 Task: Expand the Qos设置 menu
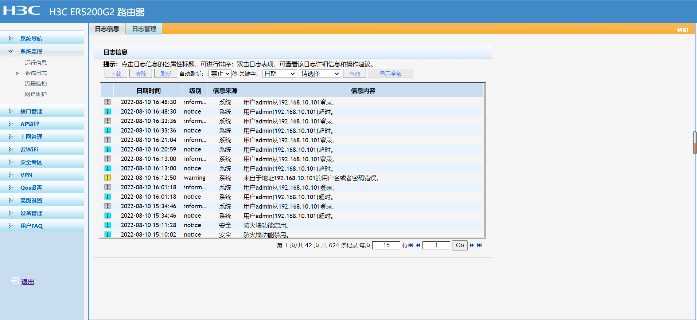click(x=31, y=188)
